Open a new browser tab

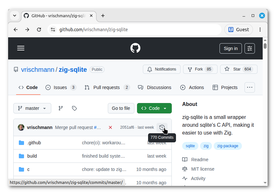point(103,16)
